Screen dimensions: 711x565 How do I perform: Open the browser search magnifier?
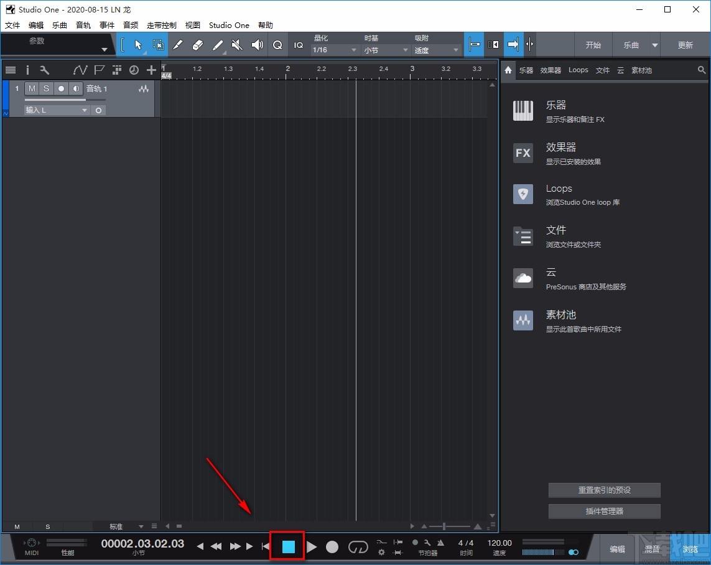[702, 70]
